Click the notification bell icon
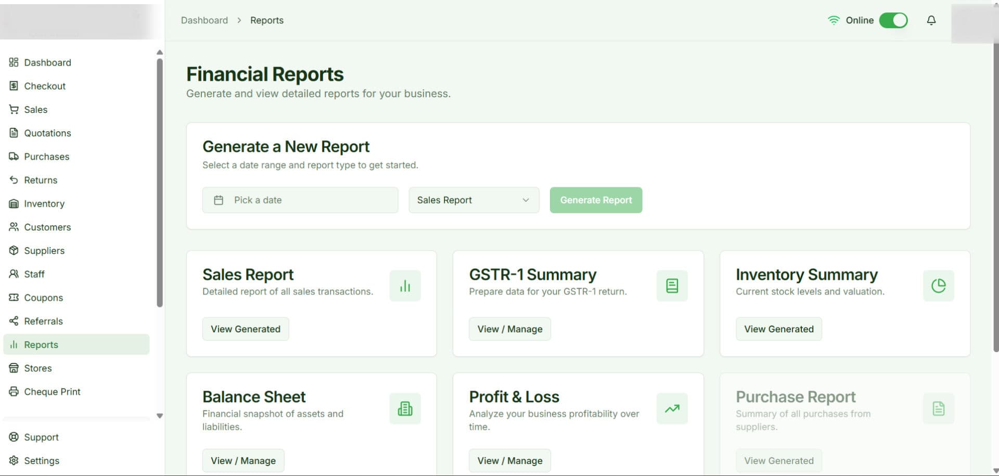The width and height of the screenshot is (999, 476). pos(931,20)
